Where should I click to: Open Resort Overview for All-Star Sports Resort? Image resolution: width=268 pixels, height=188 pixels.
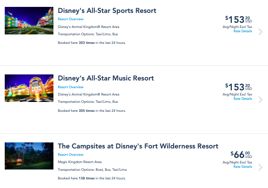point(71,19)
